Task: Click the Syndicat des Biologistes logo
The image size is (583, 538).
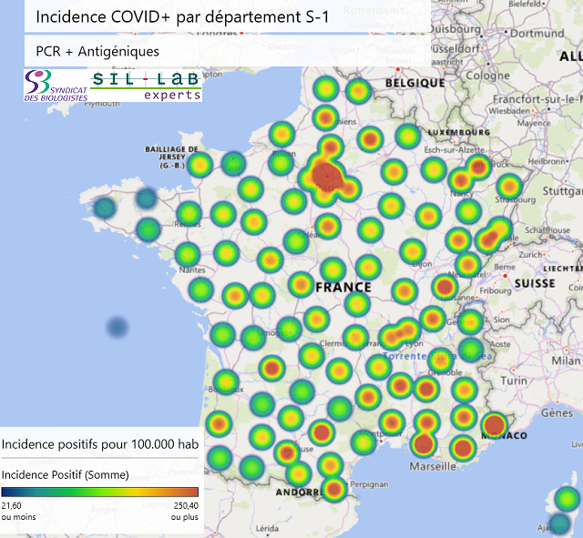Action: [x=56, y=86]
